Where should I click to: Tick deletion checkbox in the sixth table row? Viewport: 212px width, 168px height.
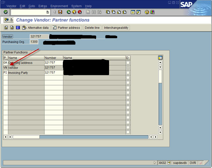point(128,88)
